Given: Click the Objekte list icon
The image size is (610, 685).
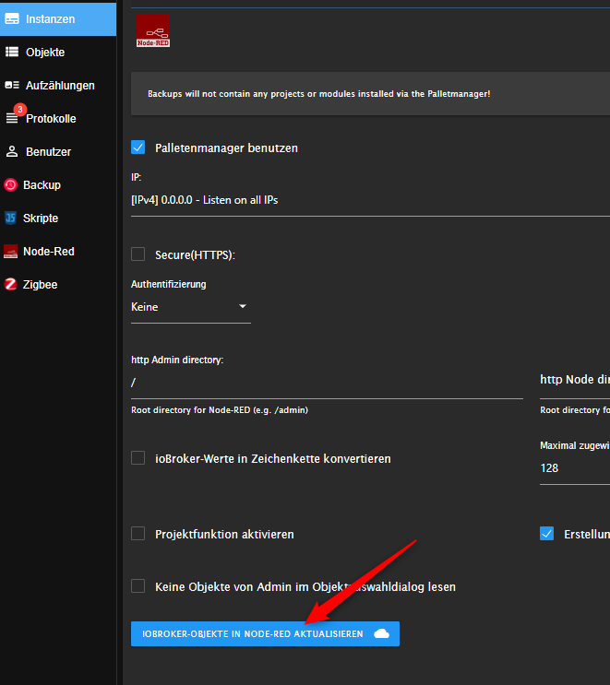Looking at the screenshot, I should pos(12,52).
